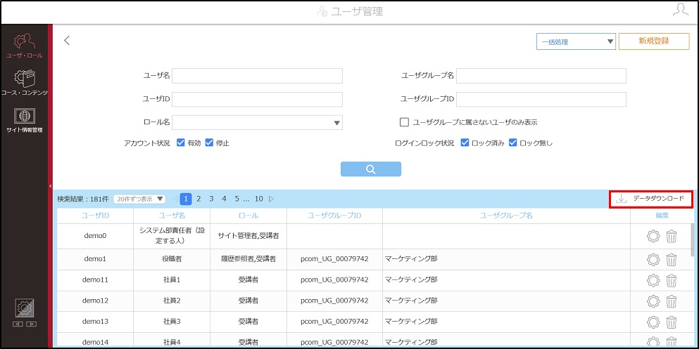Open ユーザ・ロール sidebar section

[24, 46]
